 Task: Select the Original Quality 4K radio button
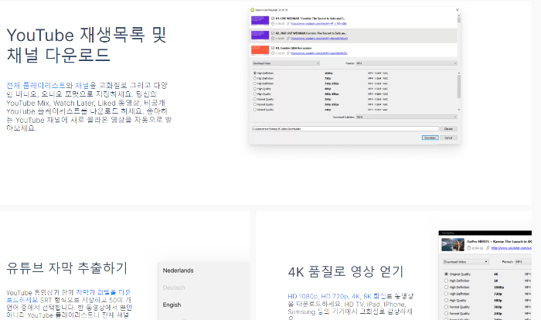click(446, 274)
